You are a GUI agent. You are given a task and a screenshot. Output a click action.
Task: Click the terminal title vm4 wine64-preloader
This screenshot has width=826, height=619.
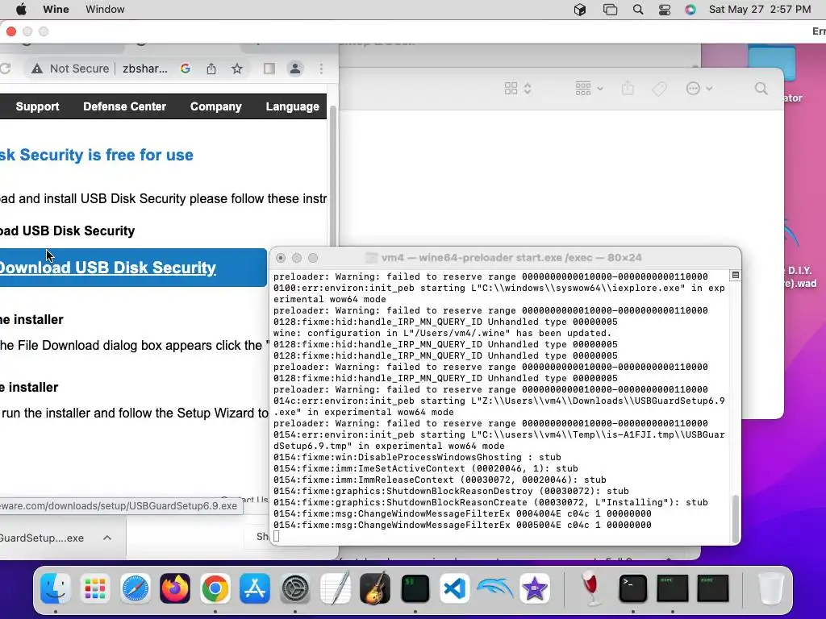tap(511, 257)
